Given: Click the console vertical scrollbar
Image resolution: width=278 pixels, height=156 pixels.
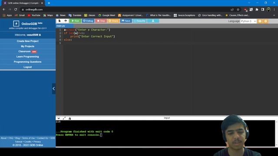Looking at the screenshot, I should tap(276, 133).
